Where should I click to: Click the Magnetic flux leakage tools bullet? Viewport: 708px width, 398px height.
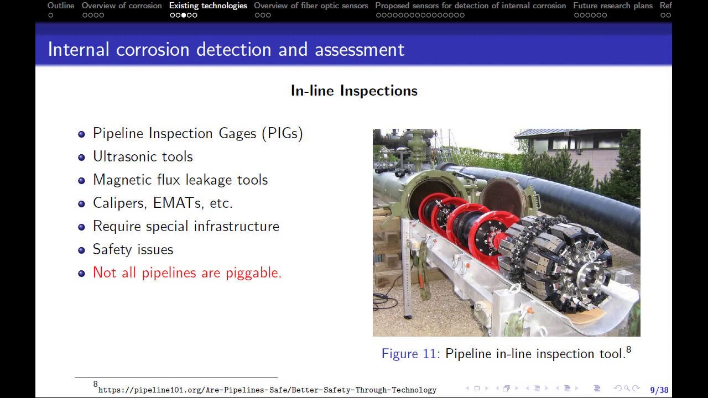point(180,180)
